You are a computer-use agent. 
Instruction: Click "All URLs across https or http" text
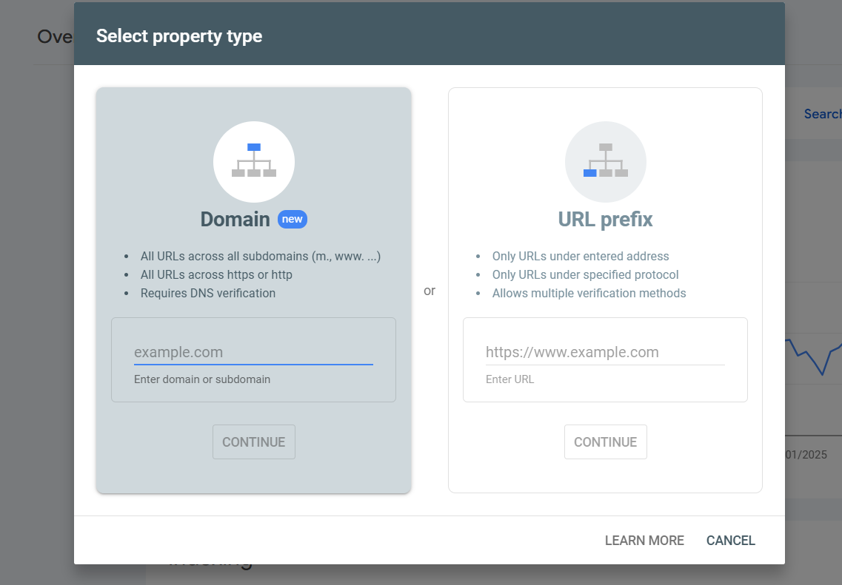pyautogui.click(x=216, y=275)
